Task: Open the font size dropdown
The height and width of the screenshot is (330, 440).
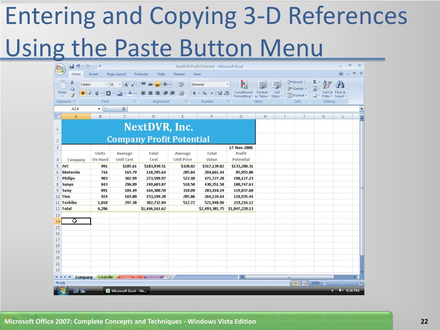Action: 120,85
